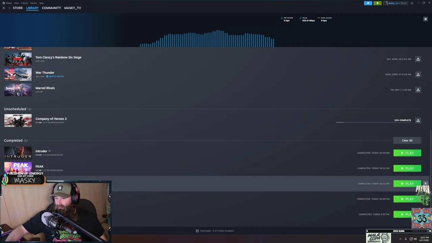The height and width of the screenshot is (243, 432).
Task: Open the Games menu
Action: tap(33, 3)
